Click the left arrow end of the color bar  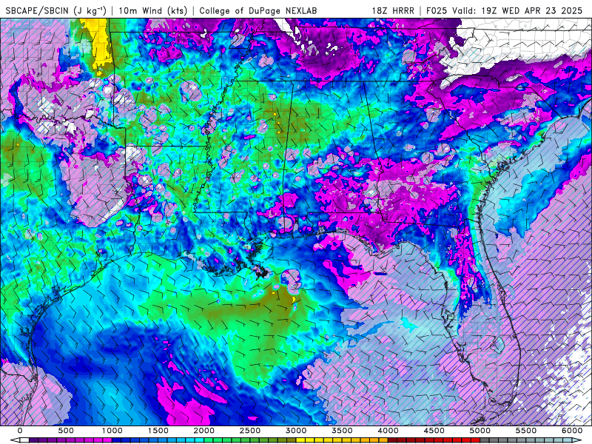[x=15, y=440]
